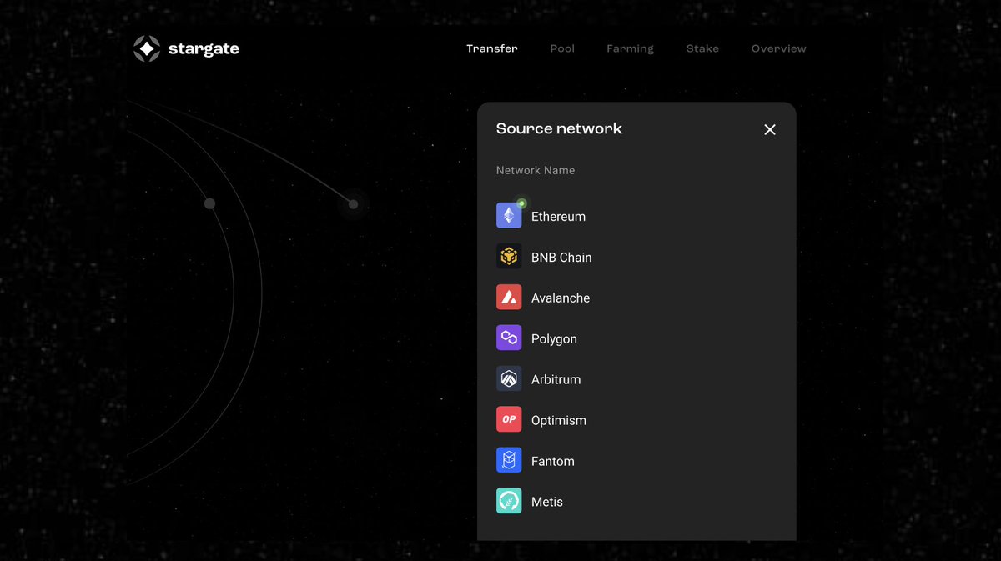Viewport: 1001px width, 561px height.
Task: Select Optimism network name
Action: pos(559,420)
